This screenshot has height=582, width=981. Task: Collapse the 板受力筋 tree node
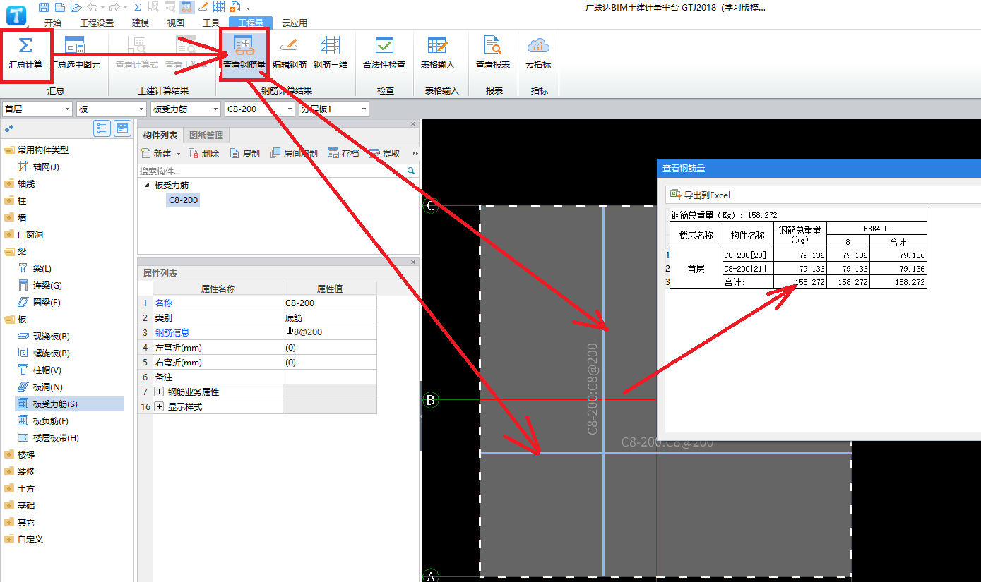(147, 186)
